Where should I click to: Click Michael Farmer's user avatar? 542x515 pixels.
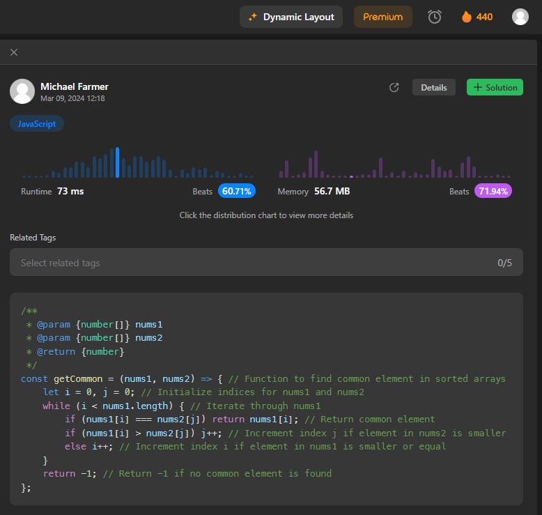pyautogui.click(x=22, y=91)
